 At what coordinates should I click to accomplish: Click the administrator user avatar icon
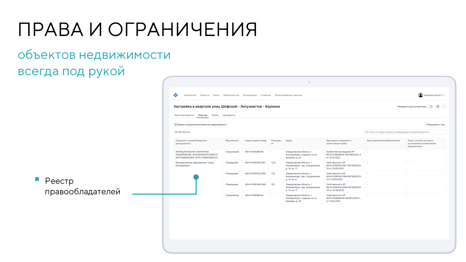pos(420,95)
